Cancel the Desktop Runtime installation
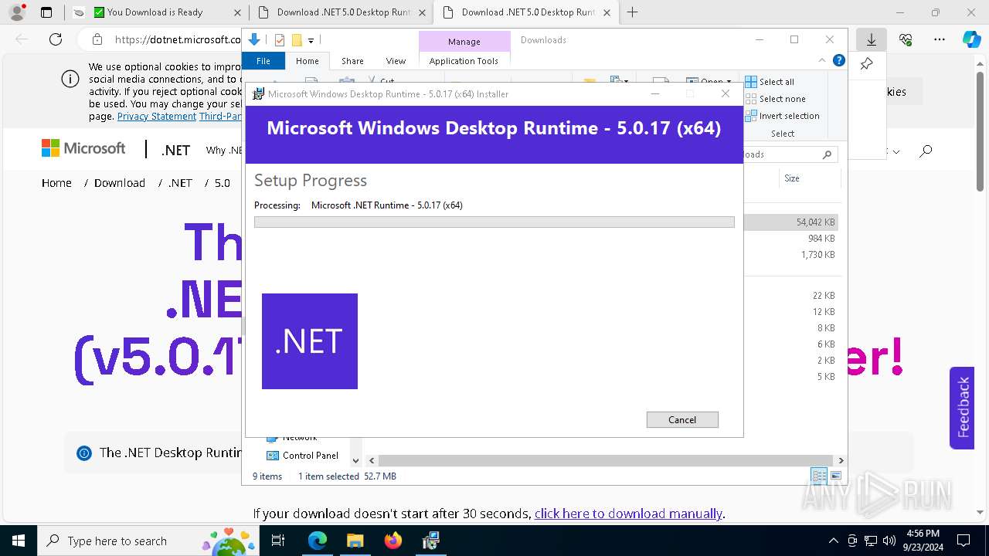The image size is (989, 556). [x=682, y=419]
